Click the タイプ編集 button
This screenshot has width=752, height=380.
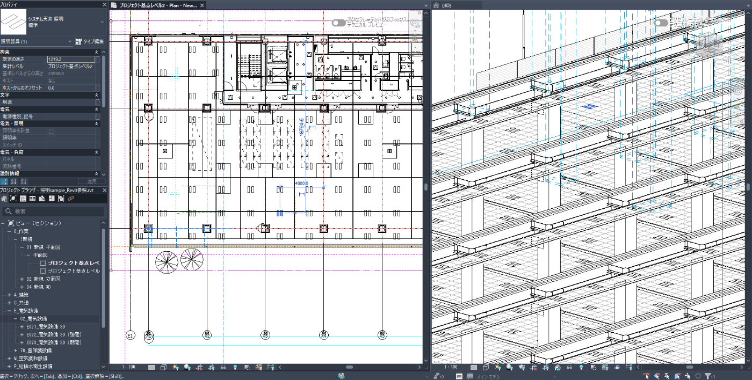click(90, 41)
